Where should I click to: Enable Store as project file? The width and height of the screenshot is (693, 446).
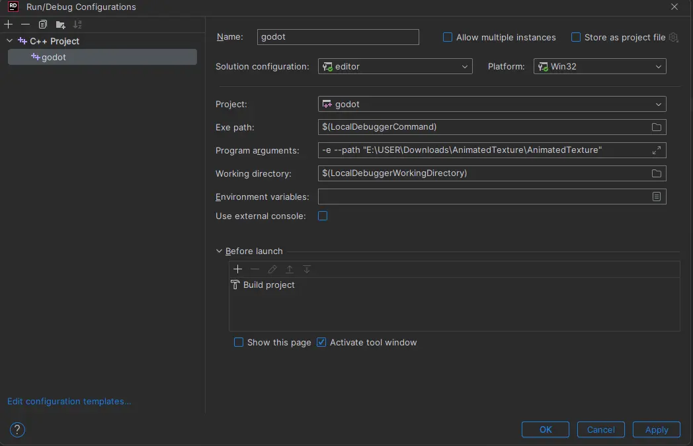click(x=575, y=38)
